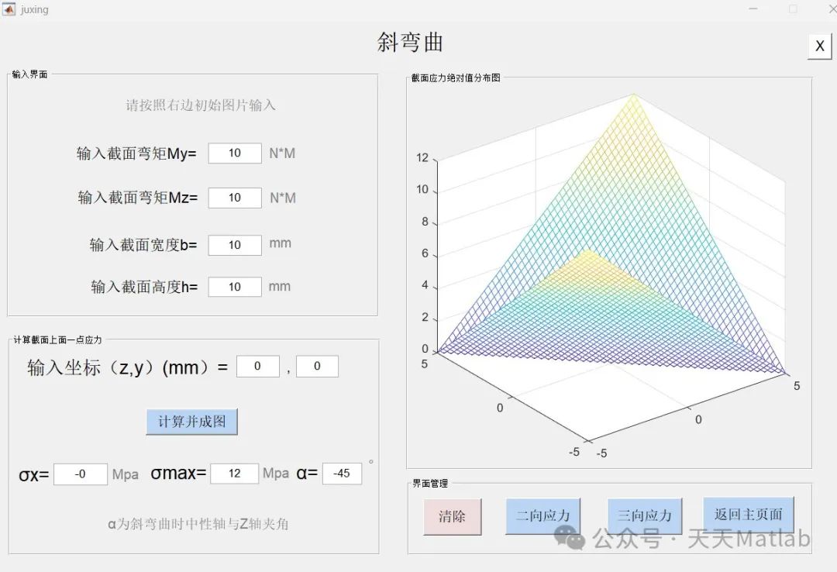Click the vertical axis tick label 10

pyautogui.click(x=422, y=190)
